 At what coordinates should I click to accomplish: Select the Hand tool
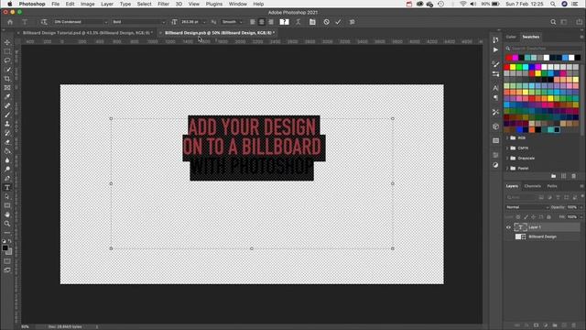point(7,214)
